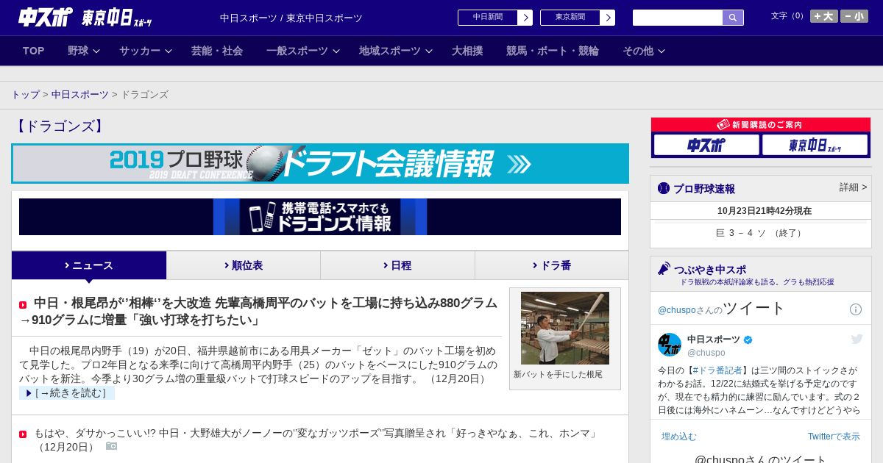Click the 10月23日21時42分現在 timestamp

765,211
